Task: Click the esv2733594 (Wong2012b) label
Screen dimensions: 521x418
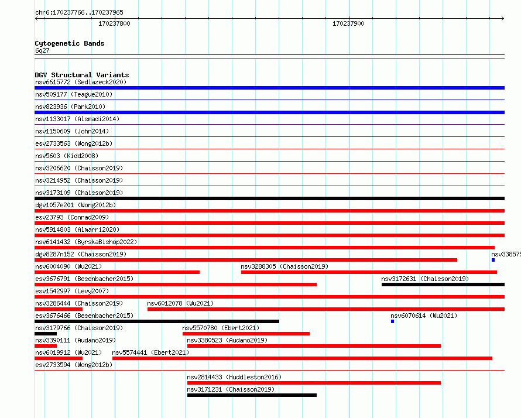Action: click(74, 365)
